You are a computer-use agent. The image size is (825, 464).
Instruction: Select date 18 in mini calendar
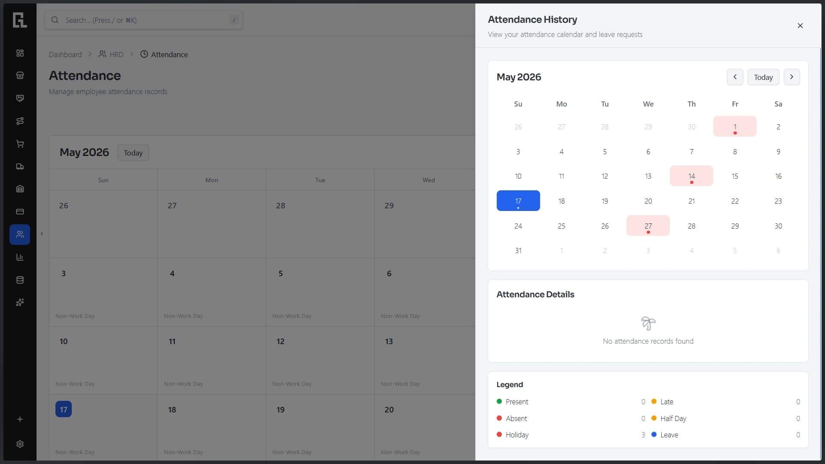[562, 201]
